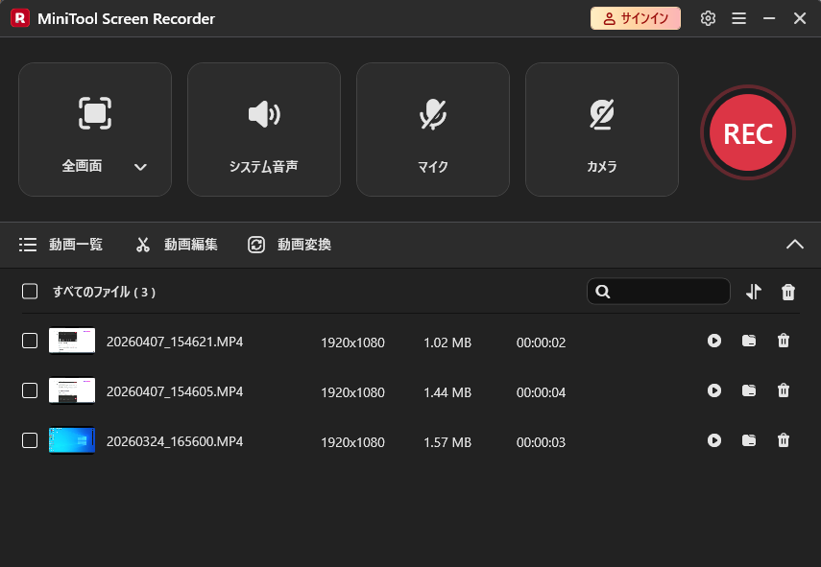Check the すべてのファイル select-all checkbox
Screen dimensions: 821x567
tap(28, 292)
